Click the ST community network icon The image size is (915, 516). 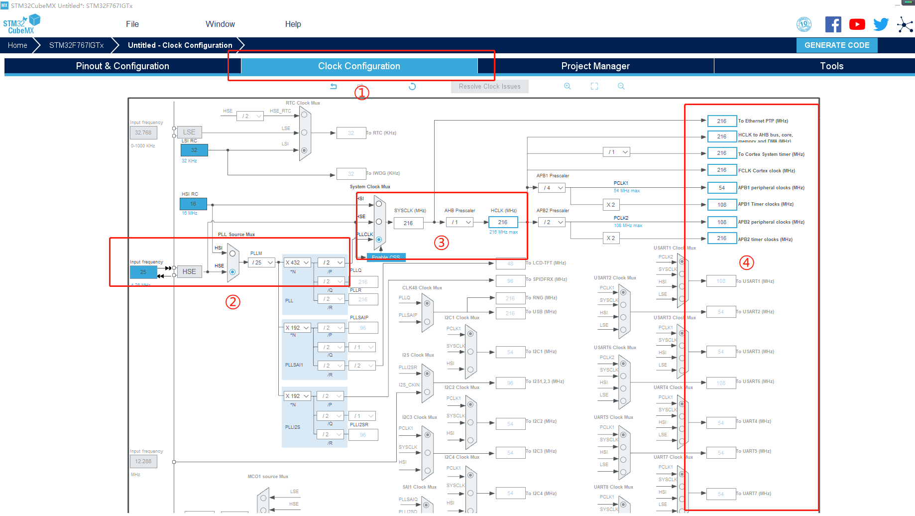905,24
